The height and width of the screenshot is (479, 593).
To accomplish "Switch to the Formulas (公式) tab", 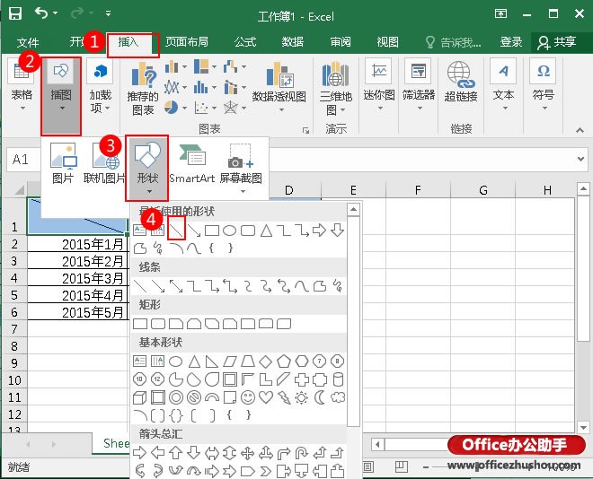I will click(x=245, y=41).
